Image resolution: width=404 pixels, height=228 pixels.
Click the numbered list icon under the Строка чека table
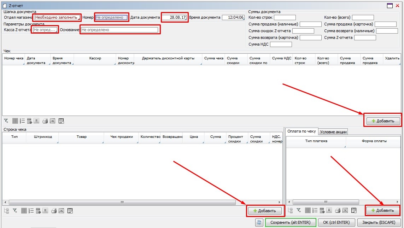click(x=31, y=211)
